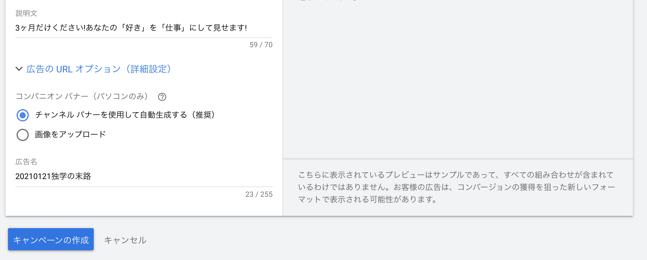Screen dimensions: 647x260
Task: Select the 画像をアップロード radio button
Action: coord(23,135)
